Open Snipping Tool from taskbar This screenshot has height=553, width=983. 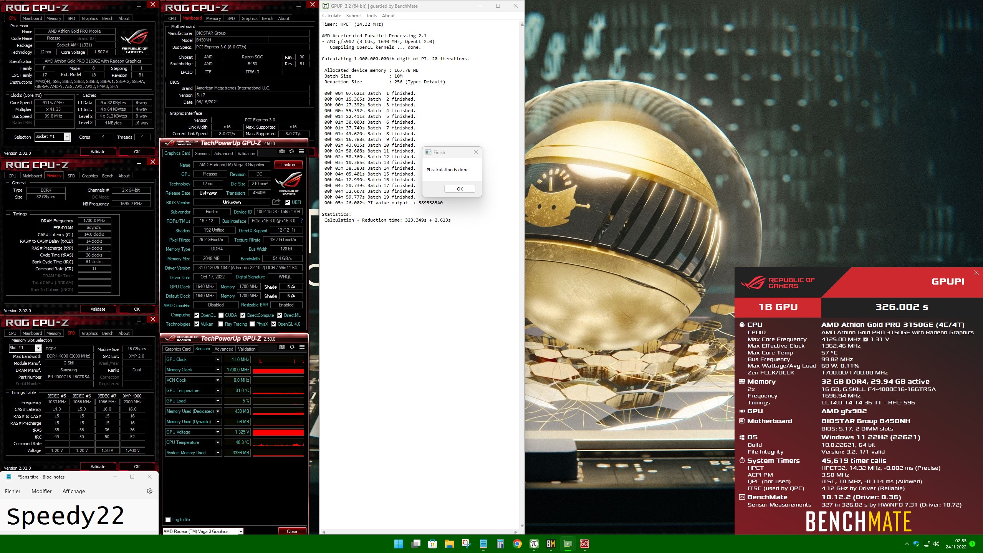tap(466, 544)
